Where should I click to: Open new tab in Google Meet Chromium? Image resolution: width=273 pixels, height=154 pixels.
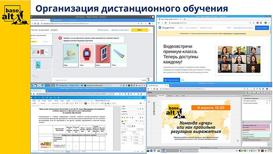point(185,19)
